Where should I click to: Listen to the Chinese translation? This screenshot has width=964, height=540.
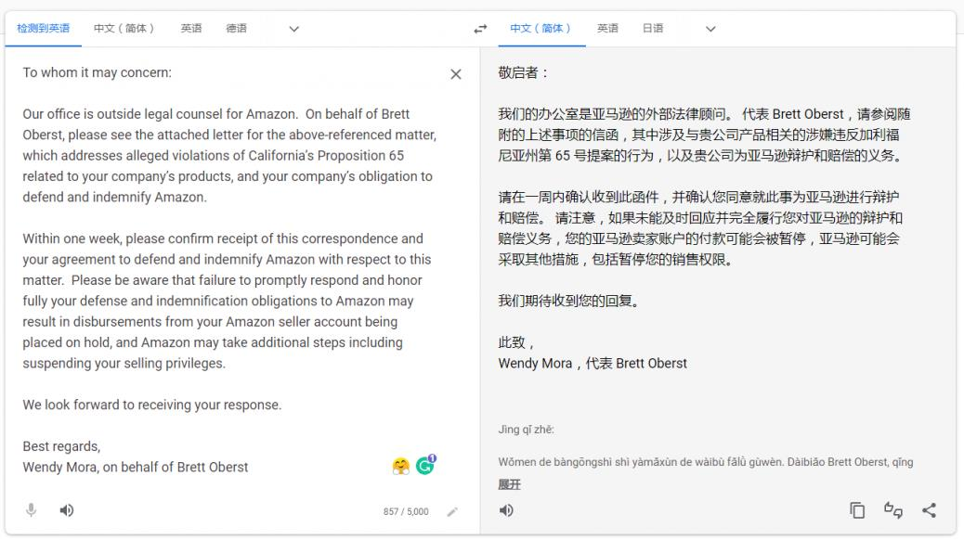[x=506, y=510]
